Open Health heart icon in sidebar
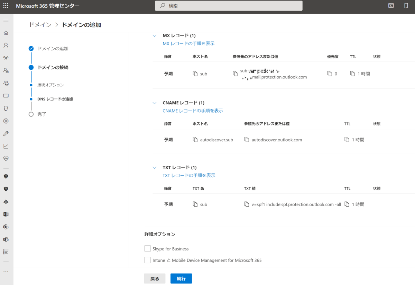The width and height of the screenshot is (415, 285). coord(6,159)
